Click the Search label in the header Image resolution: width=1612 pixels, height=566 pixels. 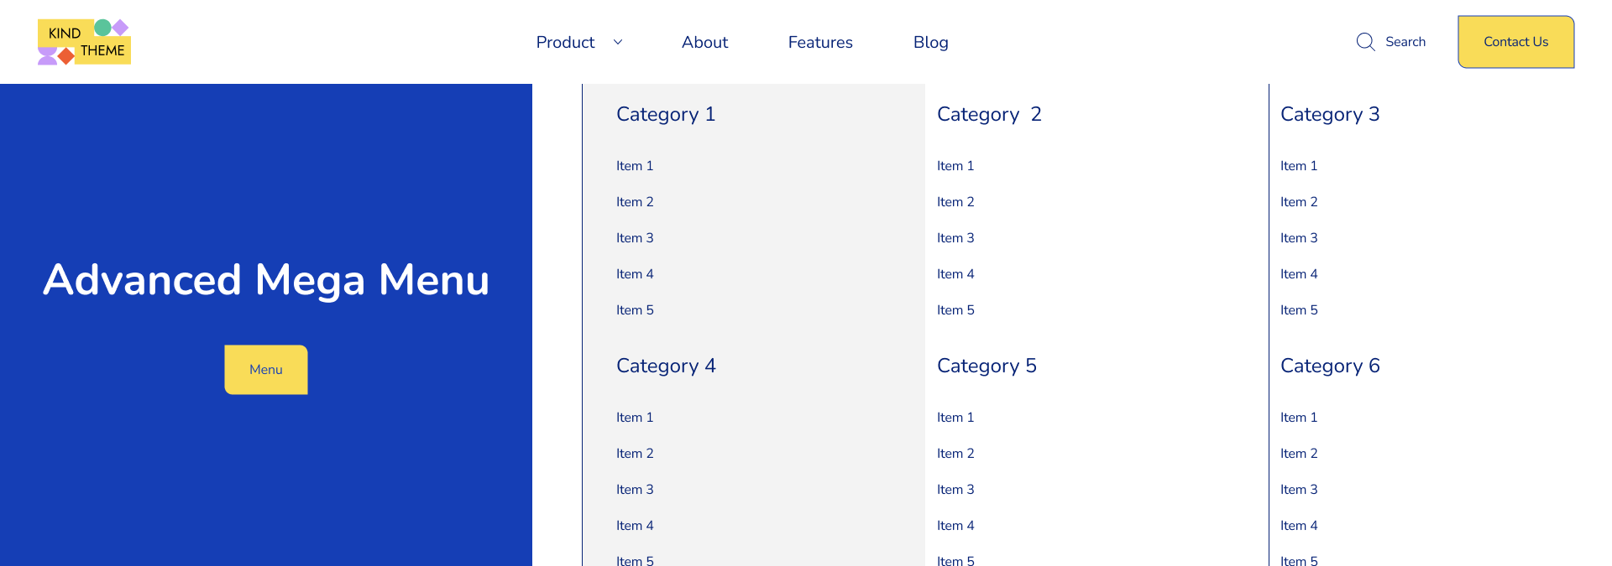(x=1405, y=42)
